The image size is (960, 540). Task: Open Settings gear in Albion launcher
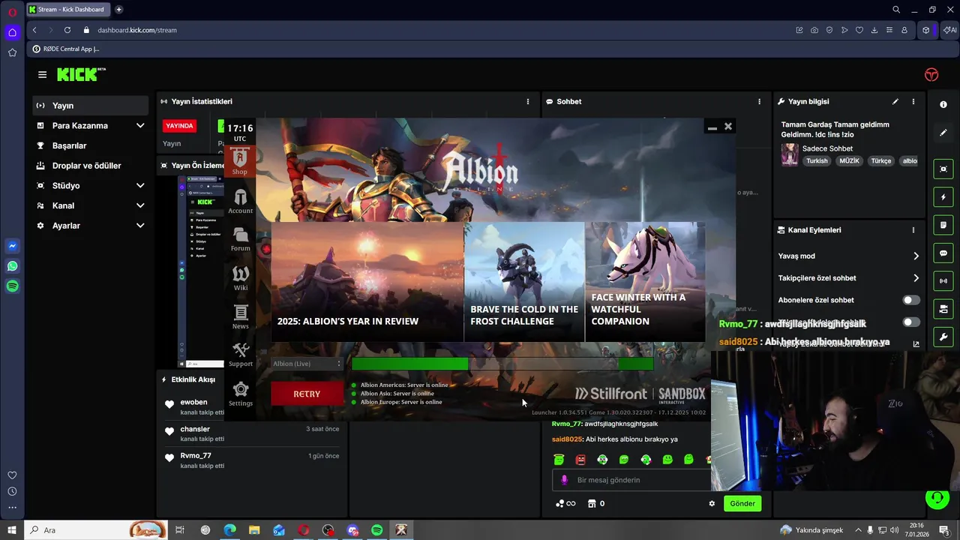pos(240,394)
